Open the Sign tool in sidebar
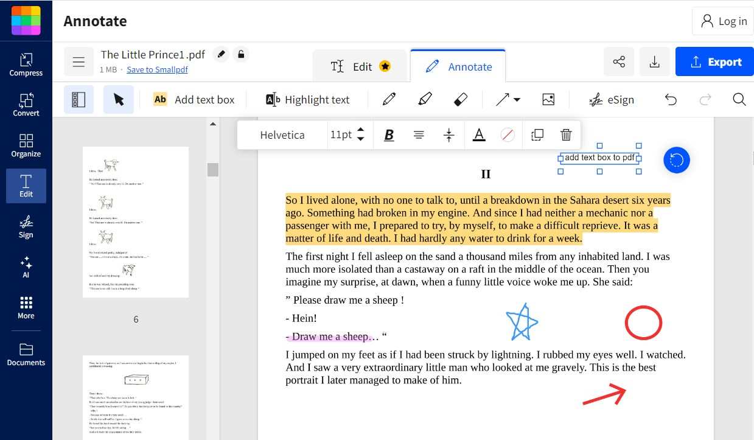The width and height of the screenshot is (754, 440). (26, 226)
